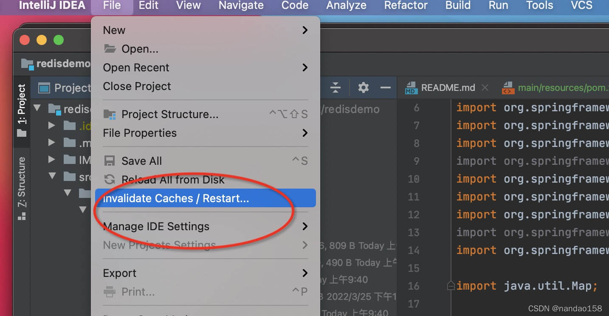Choose Project Structure from File menu
The height and width of the screenshot is (316, 609).
point(206,114)
